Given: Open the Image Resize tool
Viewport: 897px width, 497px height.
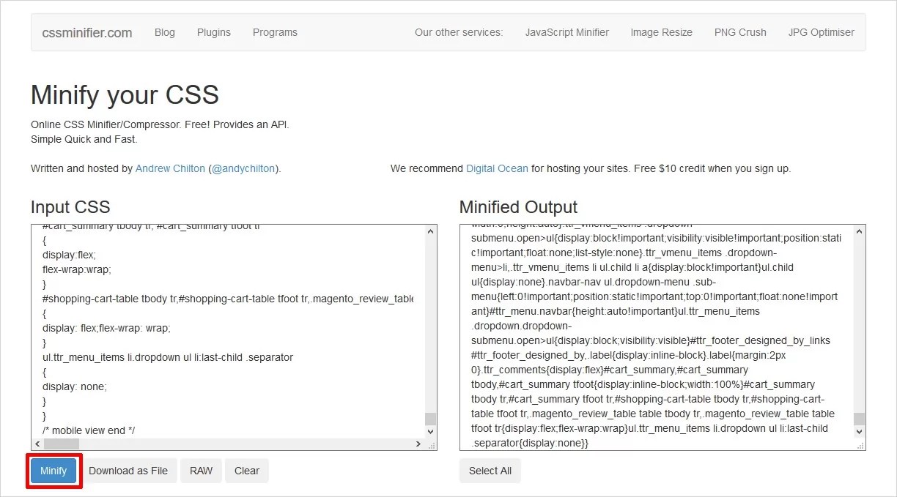Looking at the screenshot, I should [660, 32].
